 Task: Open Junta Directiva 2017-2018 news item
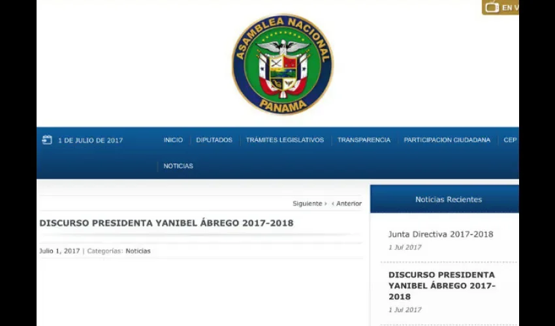click(x=441, y=234)
